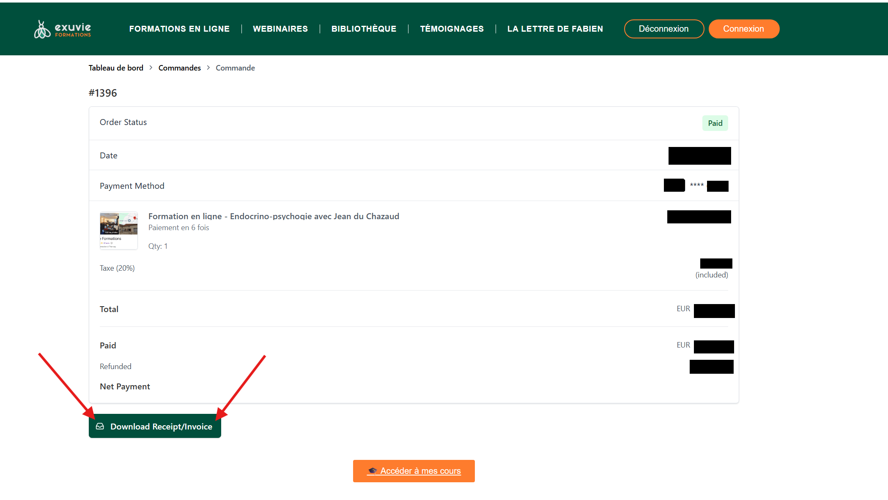The width and height of the screenshot is (888, 500).
Task: Click the chevron after Commandes breadcrumb
Action: tap(208, 68)
